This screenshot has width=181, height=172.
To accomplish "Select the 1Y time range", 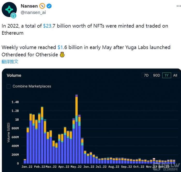I will tap(167, 75).
